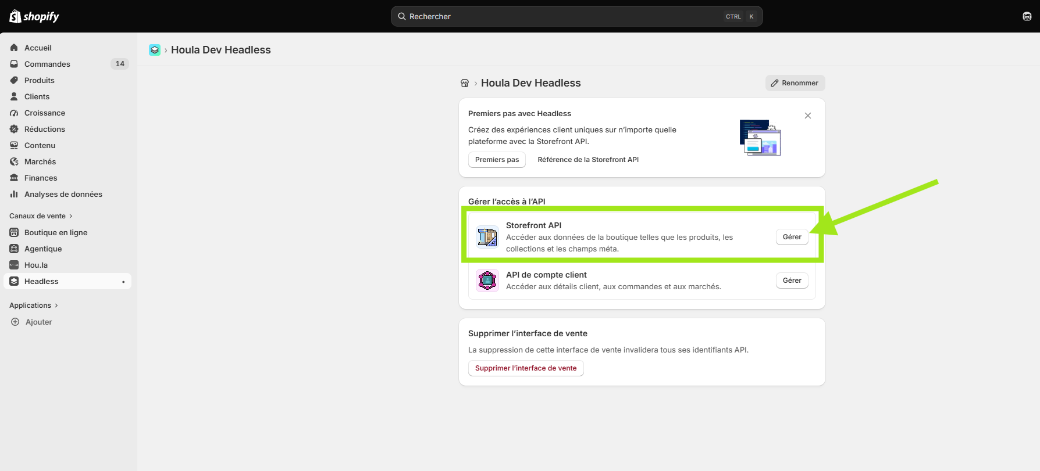Click the plus icon next to Ajouter
1040x471 pixels.
(15, 322)
